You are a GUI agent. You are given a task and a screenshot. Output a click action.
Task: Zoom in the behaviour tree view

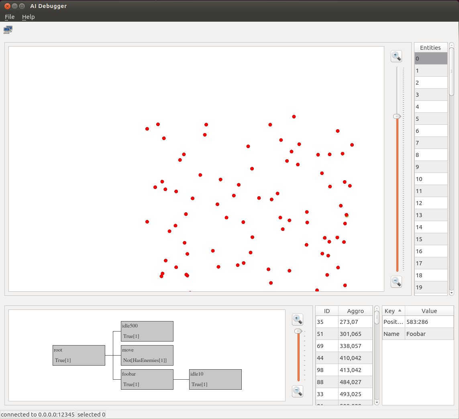coord(298,319)
